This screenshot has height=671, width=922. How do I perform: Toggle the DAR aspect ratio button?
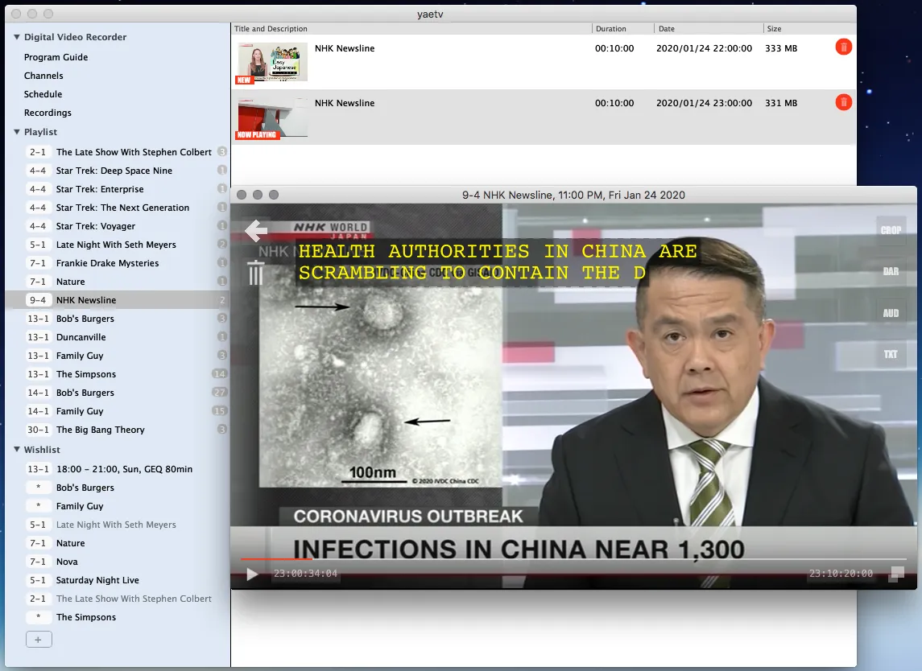pos(891,271)
